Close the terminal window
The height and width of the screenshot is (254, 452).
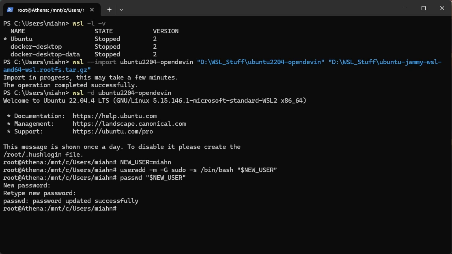(x=442, y=8)
